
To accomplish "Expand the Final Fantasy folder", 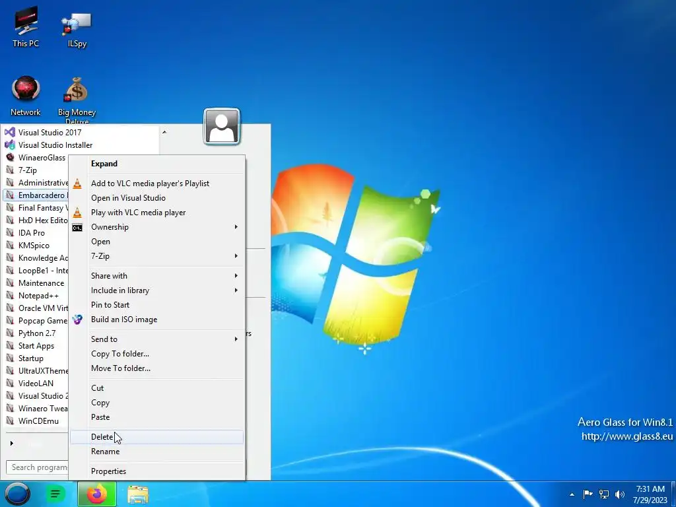I will [x=36, y=207].
